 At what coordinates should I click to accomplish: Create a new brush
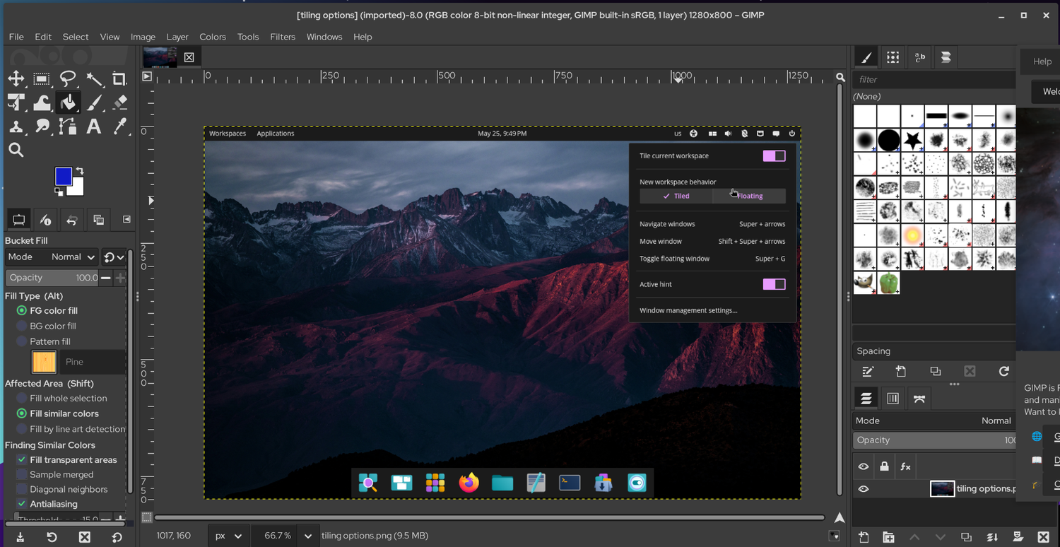coord(901,372)
